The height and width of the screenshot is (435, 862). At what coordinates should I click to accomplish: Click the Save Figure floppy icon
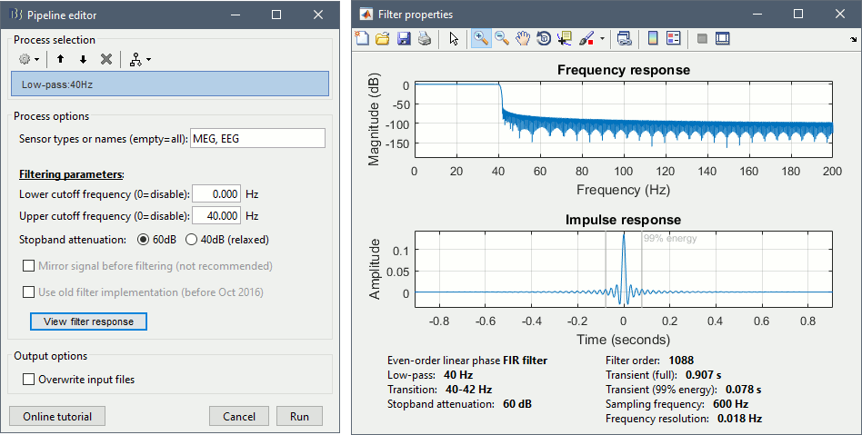[x=403, y=39]
